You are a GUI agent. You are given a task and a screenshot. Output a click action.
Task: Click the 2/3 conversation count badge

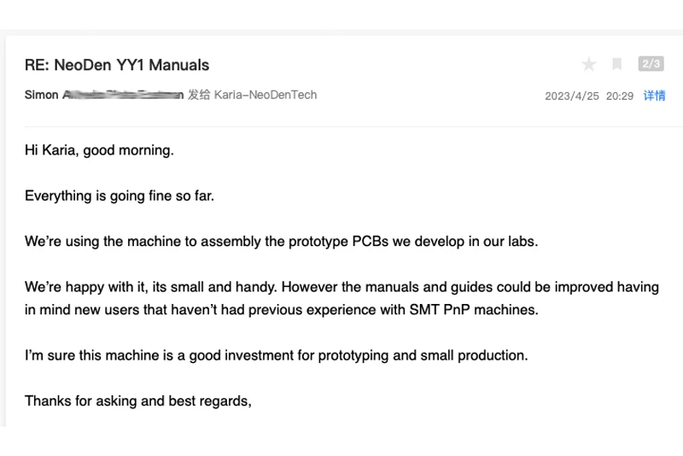coord(651,64)
